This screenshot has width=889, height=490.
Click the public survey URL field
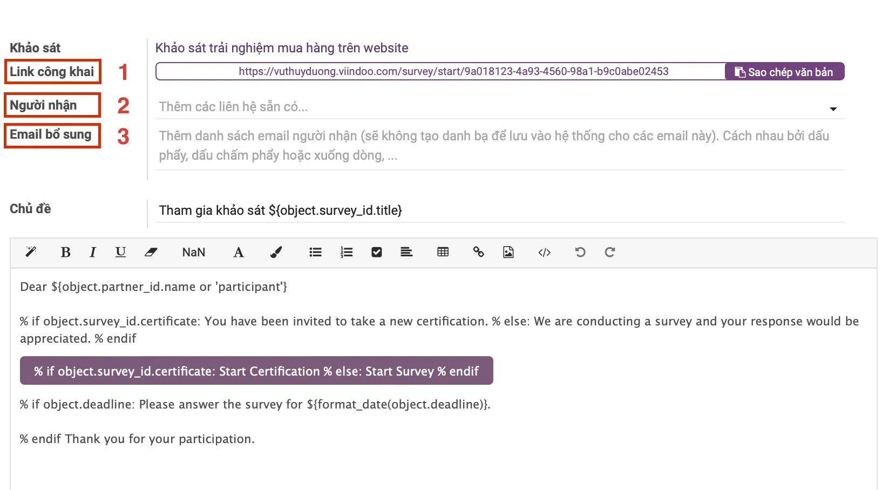click(440, 71)
